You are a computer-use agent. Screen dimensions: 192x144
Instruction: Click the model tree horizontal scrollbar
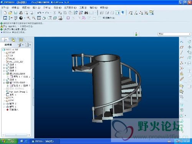click(16, 135)
